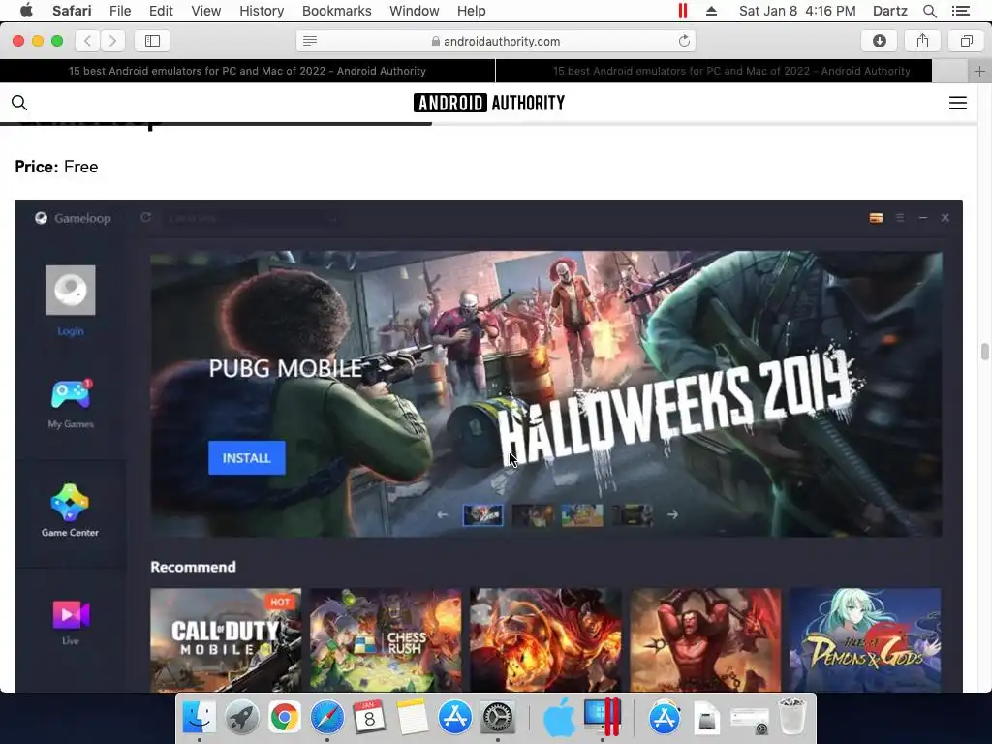The image size is (992, 744).
Task: Open Live in Gameloop sidebar
Action: click(71, 623)
